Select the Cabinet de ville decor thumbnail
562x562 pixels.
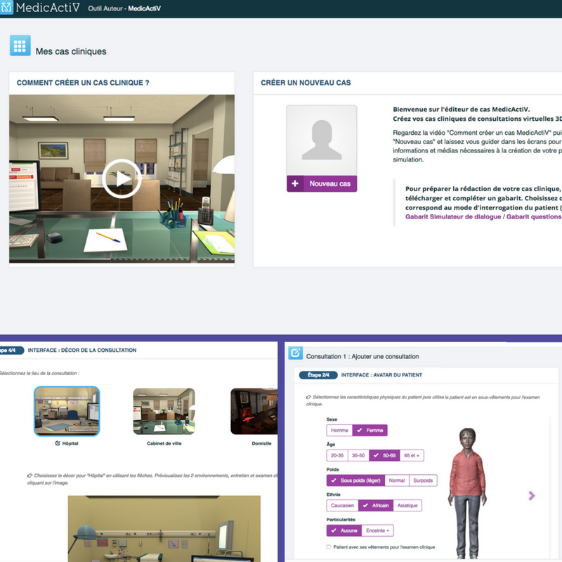[x=163, y=411]
